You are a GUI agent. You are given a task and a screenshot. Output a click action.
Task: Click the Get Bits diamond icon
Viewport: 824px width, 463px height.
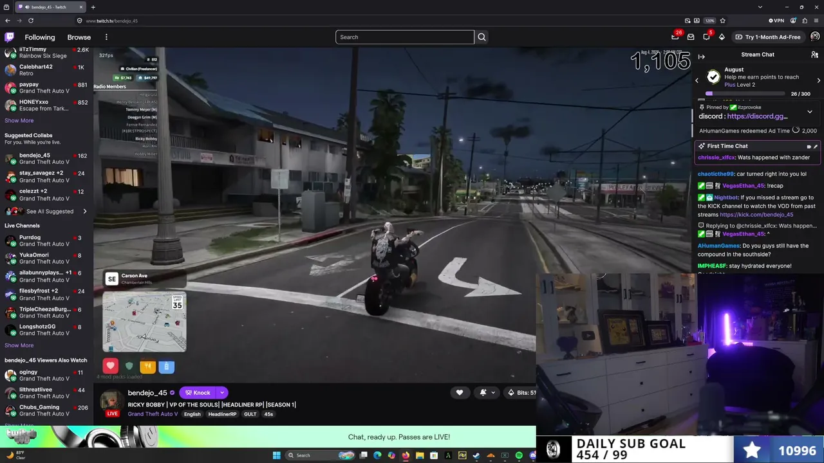[x=722, y=37]
